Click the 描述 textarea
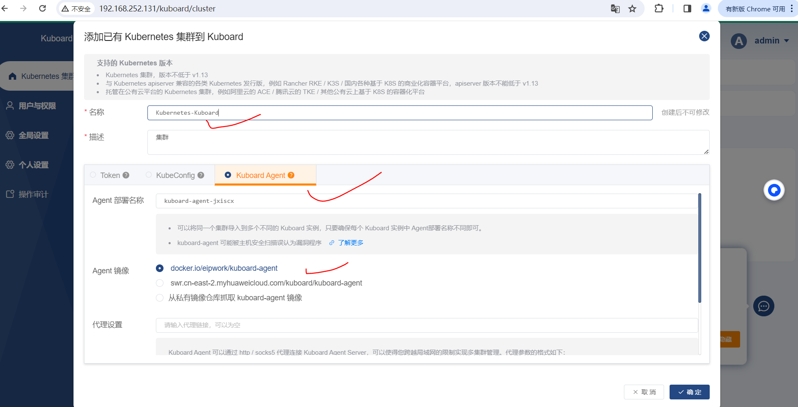This screenshot has height=407, width=798. (428, 142)
